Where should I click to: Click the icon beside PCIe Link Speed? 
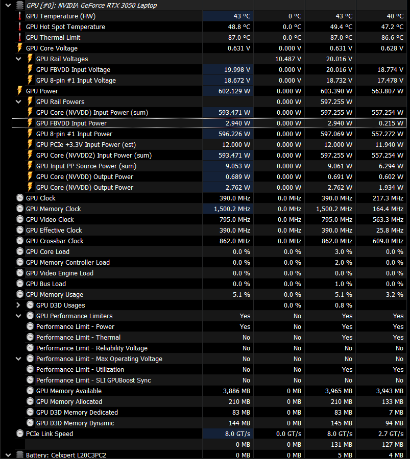pos(20,434)
